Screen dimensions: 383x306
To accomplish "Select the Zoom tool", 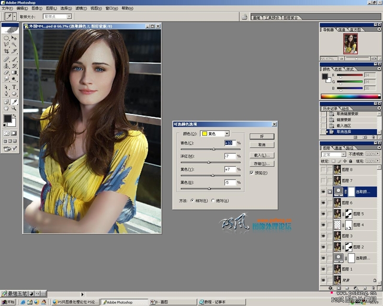I will (14, 108).
